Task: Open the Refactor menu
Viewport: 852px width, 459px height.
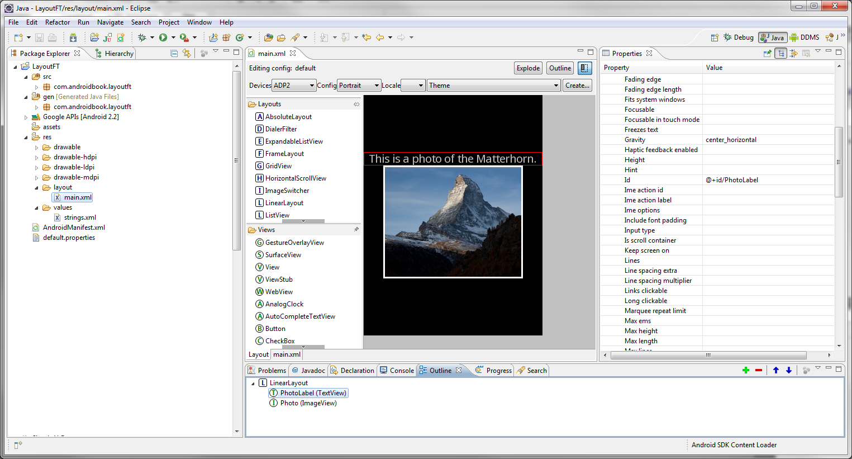Action: coord(58,22)
